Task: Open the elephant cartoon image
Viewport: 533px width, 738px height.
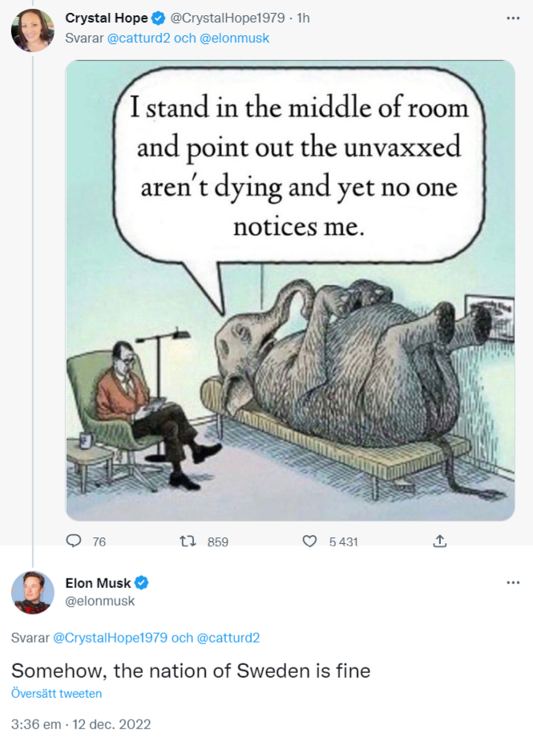Action: point(289,290)
